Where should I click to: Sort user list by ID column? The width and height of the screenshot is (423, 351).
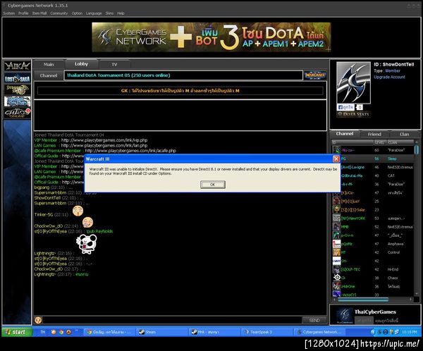pyautogui.click(x=352, y=142)
